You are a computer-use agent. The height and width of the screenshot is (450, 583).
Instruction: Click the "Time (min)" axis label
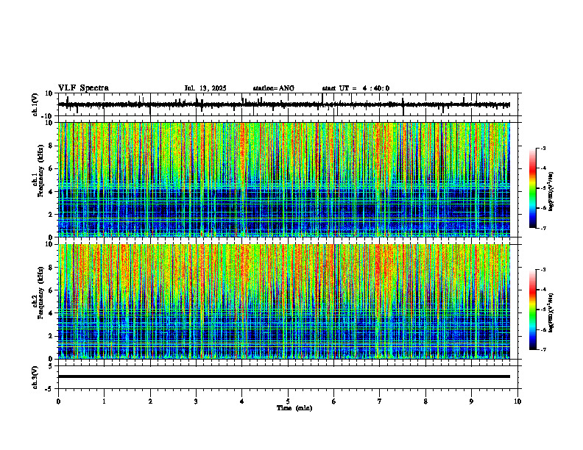click(294, 408)
